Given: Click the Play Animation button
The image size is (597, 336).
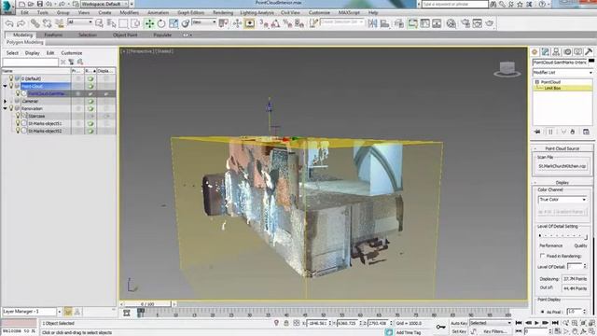Looking at the screenshot, I should [537, 323].
